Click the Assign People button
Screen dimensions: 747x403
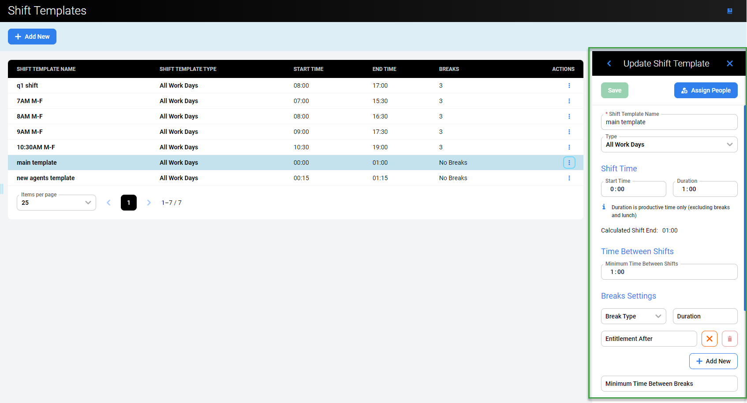click(x=706, y=90)
